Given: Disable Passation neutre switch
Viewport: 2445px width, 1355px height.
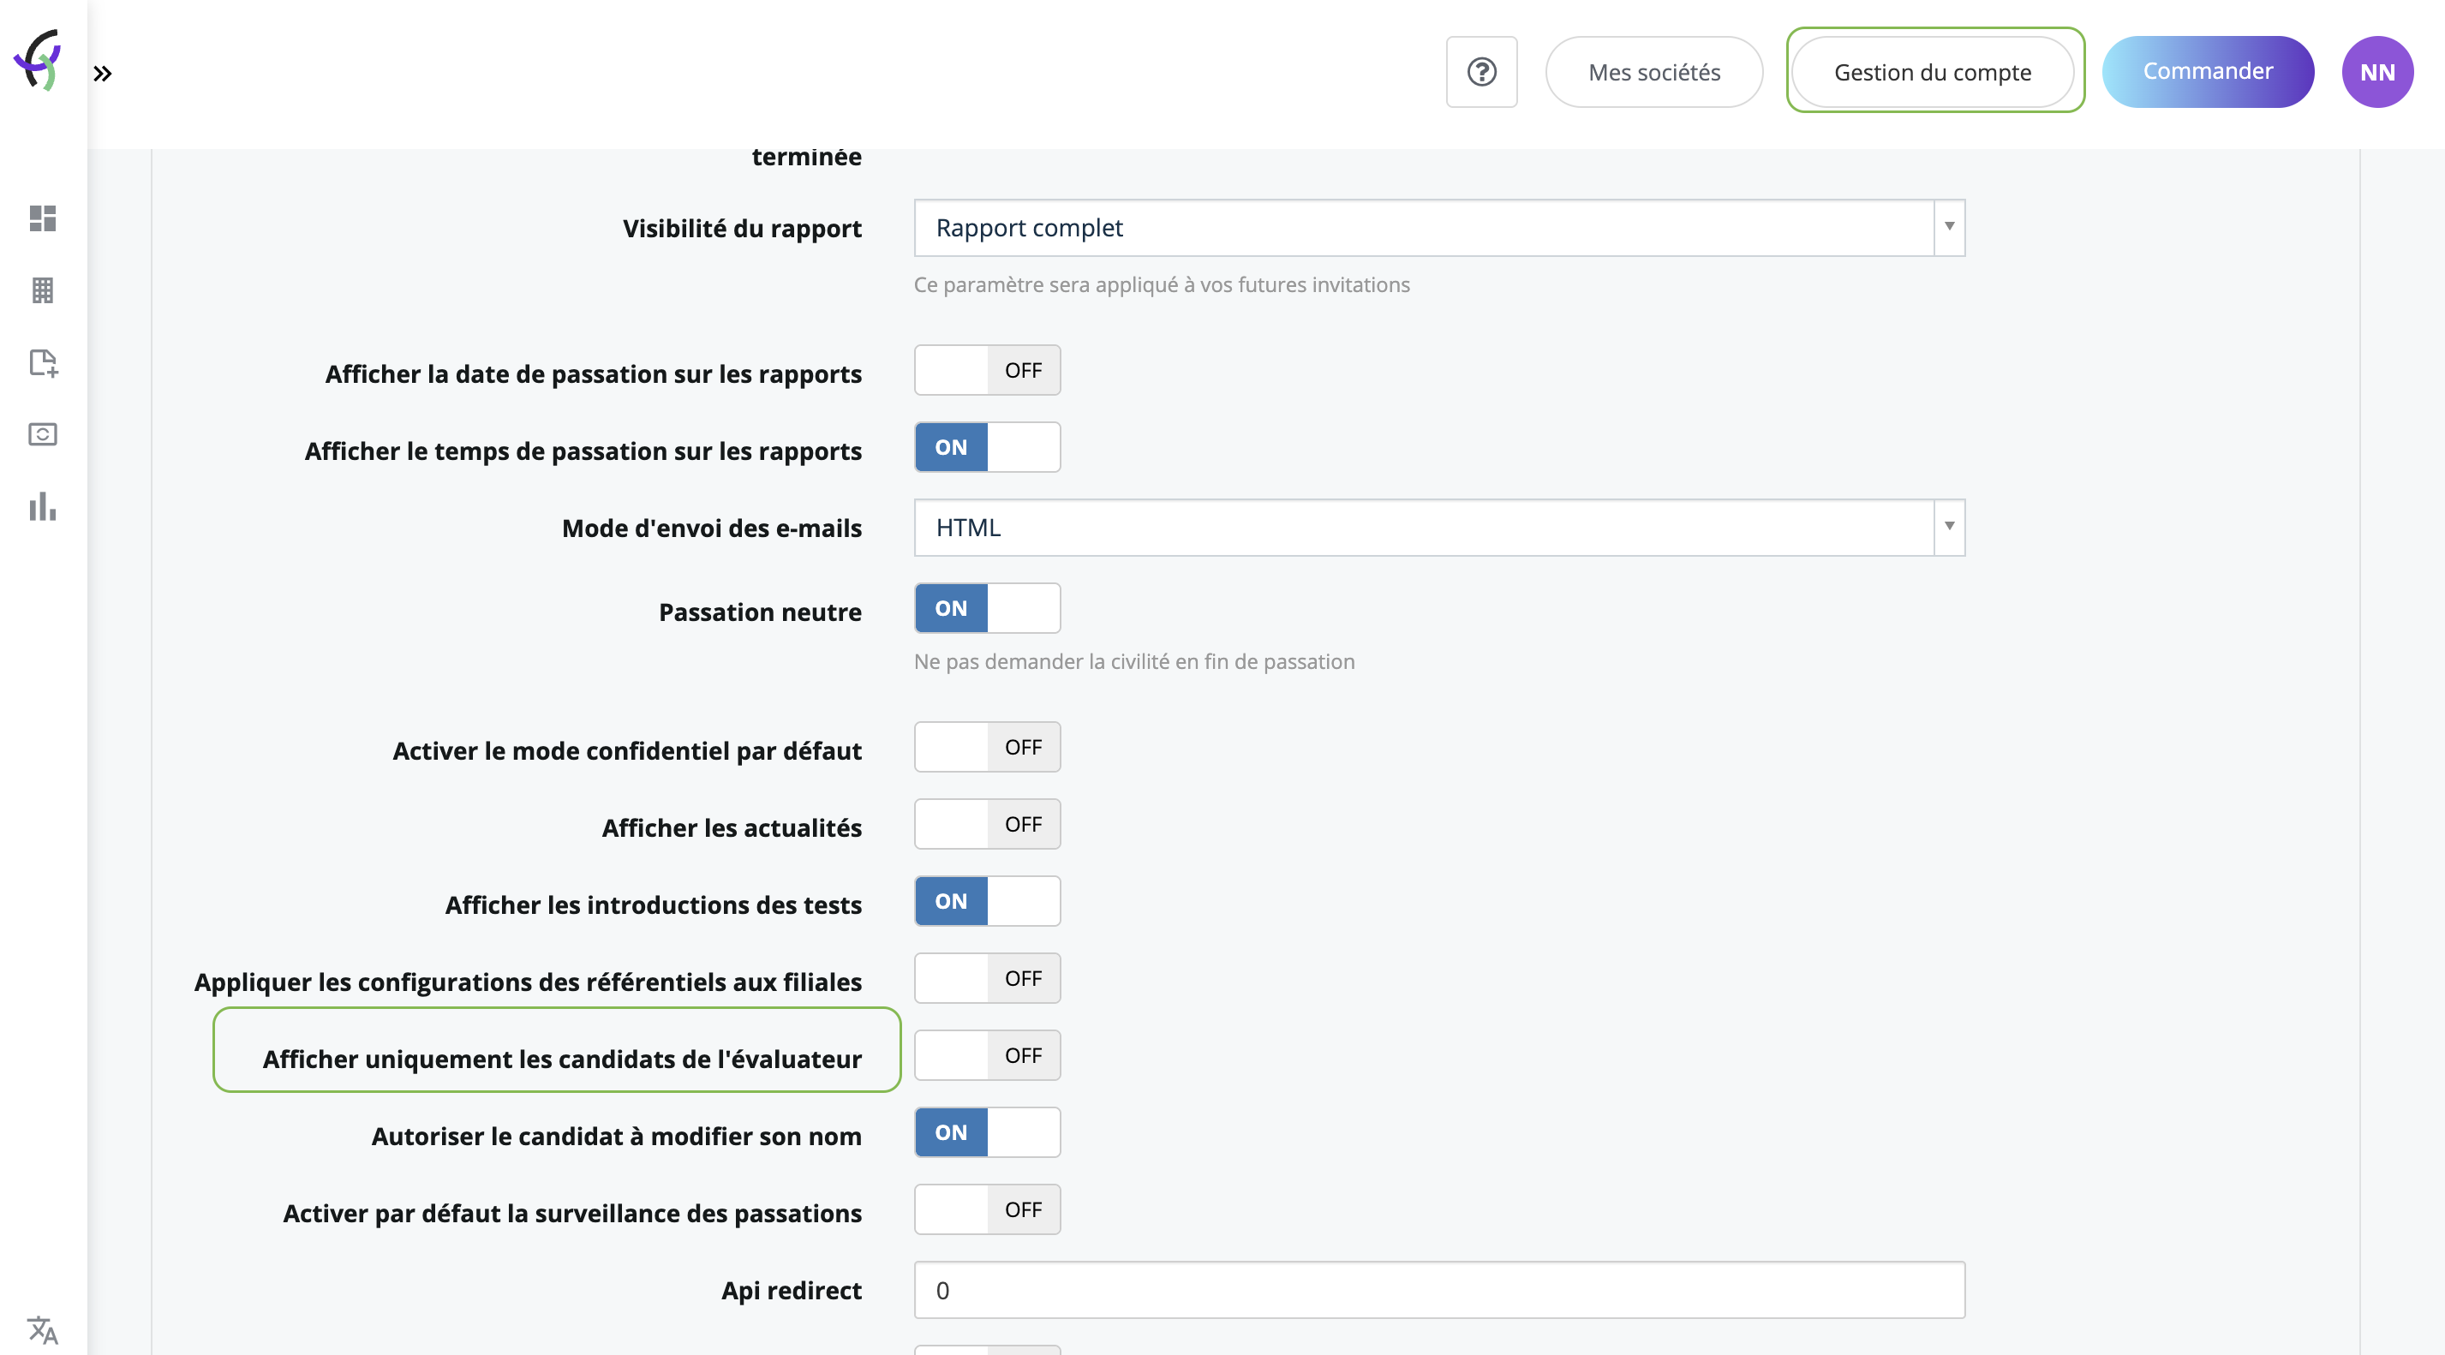Looking at the screenshot, I should click(x=987, y=608).
